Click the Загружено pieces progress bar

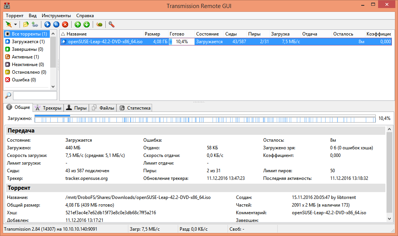205,118
